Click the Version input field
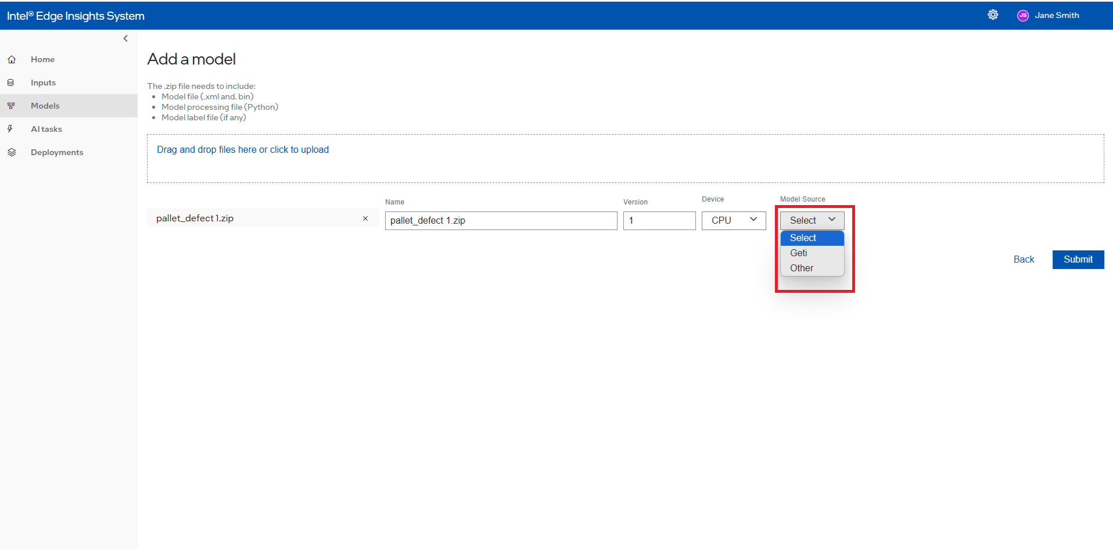 (x=659, y=221)
